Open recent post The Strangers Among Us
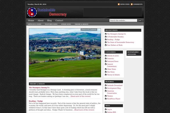This screenshot has width=170, height=113. [x=116, y=34]
